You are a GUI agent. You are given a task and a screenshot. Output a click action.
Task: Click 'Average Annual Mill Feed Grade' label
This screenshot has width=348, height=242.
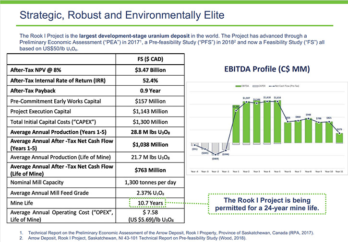49,193
